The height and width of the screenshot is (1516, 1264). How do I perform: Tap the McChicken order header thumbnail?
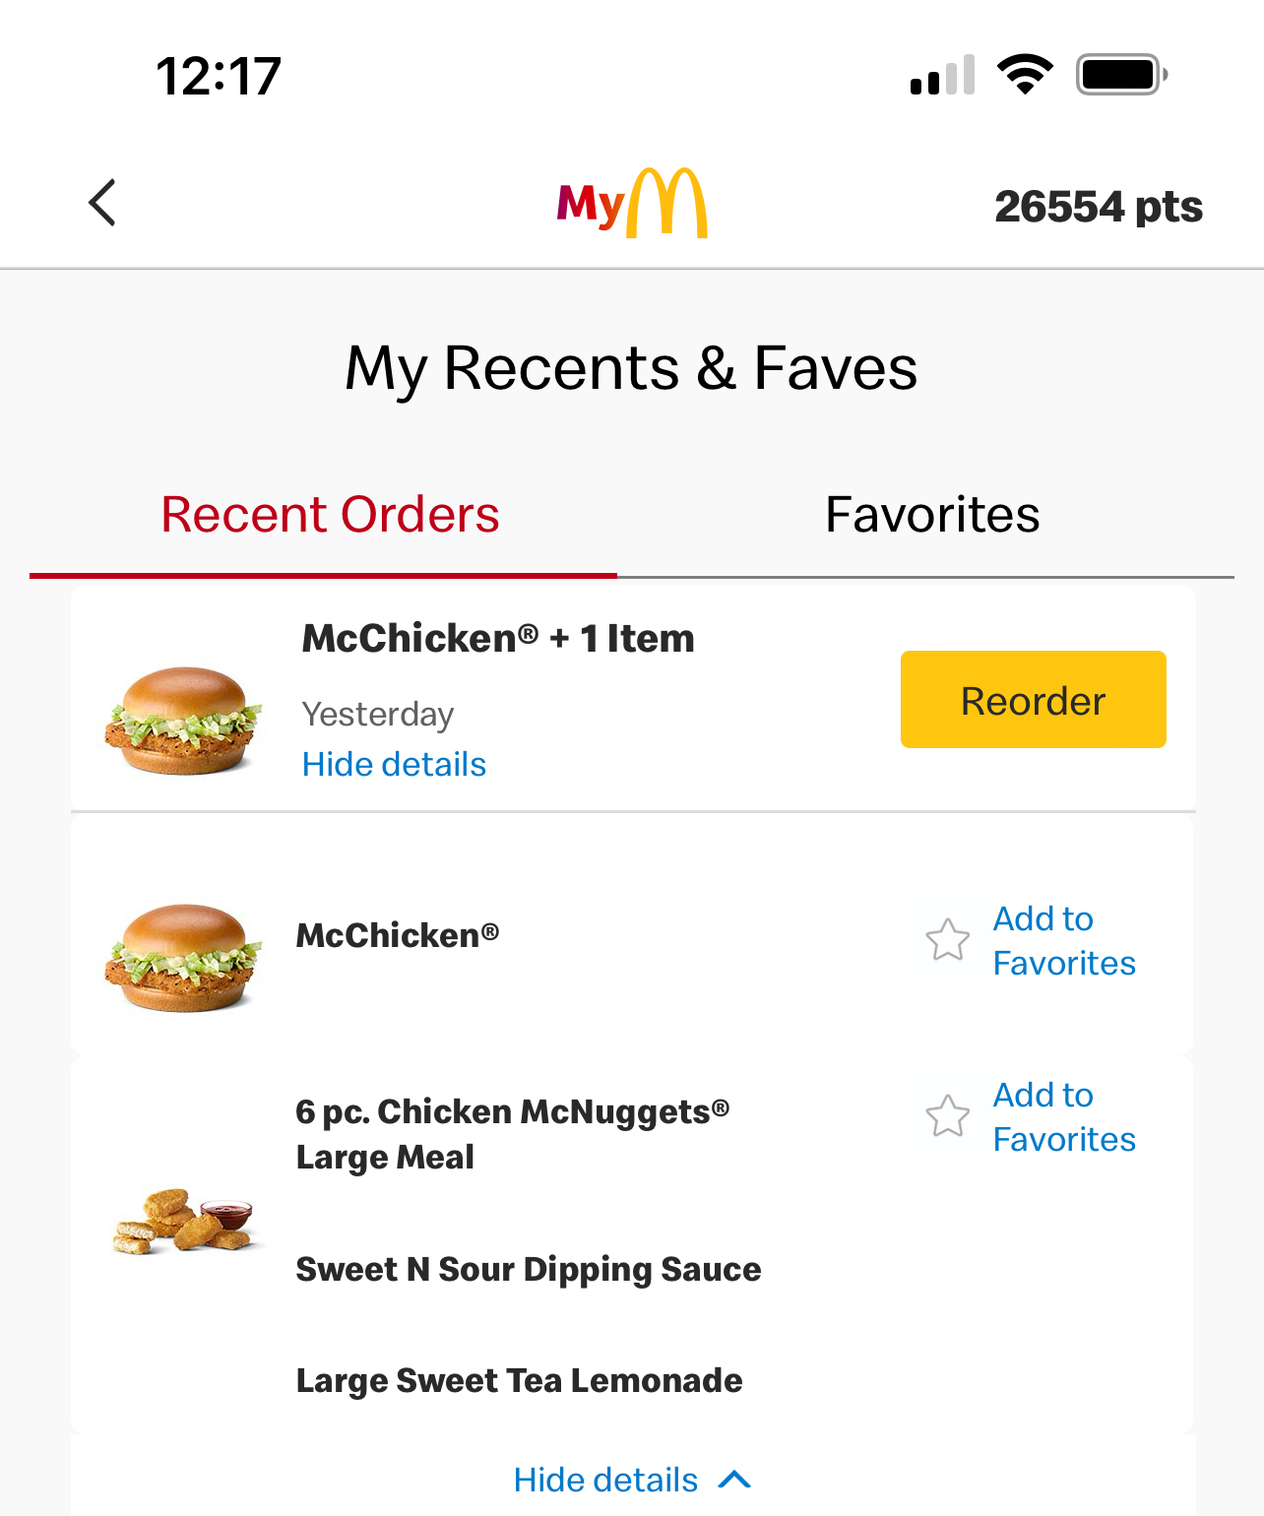point(183,720)
